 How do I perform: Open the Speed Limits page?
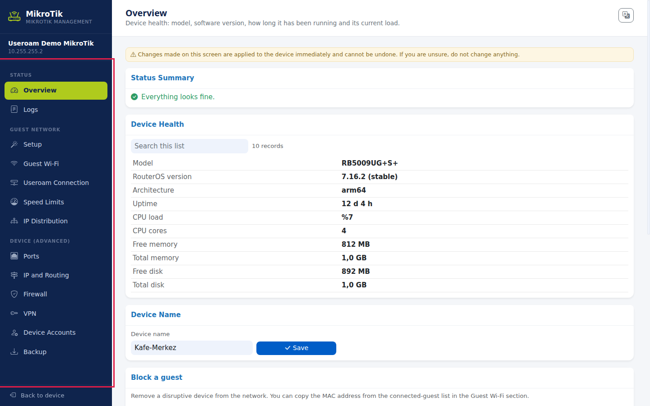56,202
